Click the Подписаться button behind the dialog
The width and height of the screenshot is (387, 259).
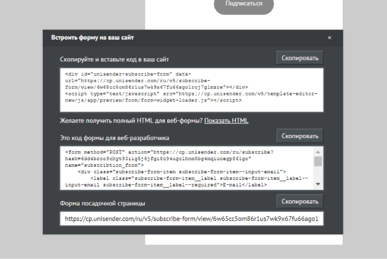tap(244, 5)
